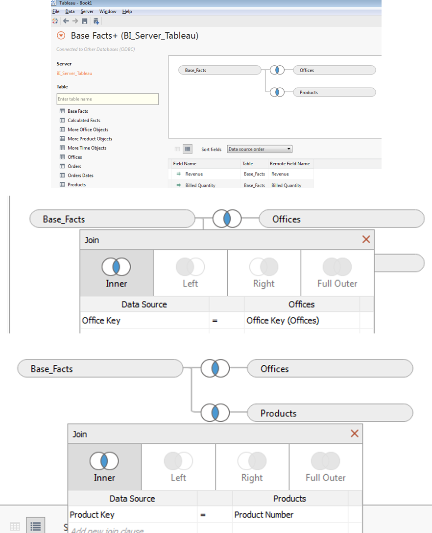Click the number sign icon beside Revenue field

point(179,174)
